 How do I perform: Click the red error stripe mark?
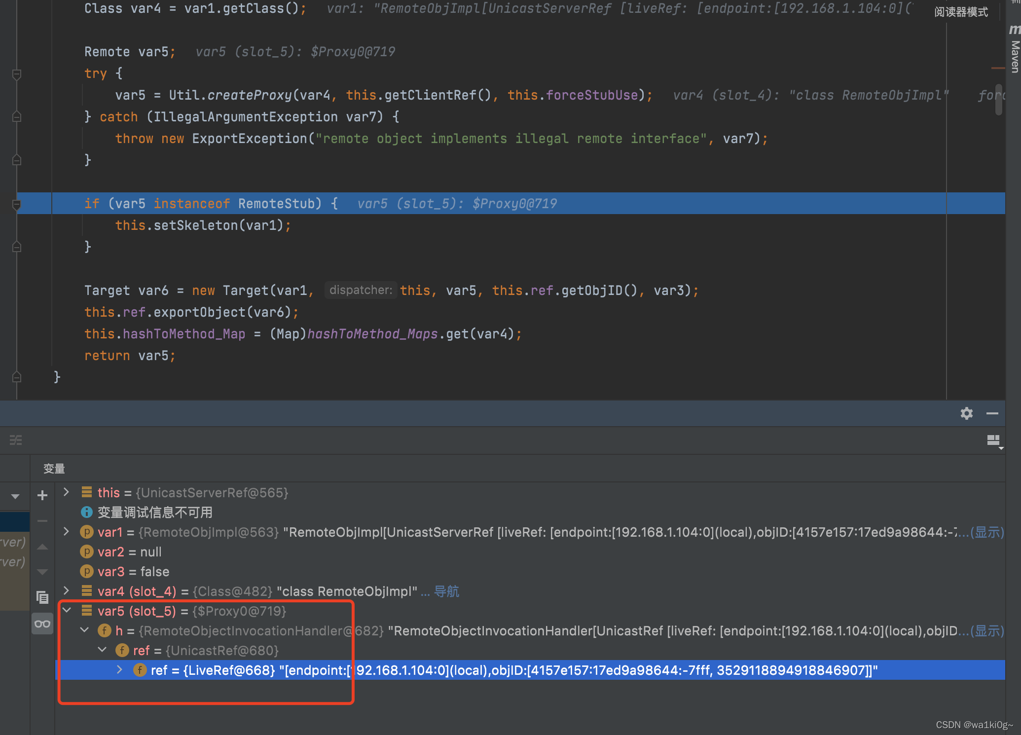[x=998, y=68]
